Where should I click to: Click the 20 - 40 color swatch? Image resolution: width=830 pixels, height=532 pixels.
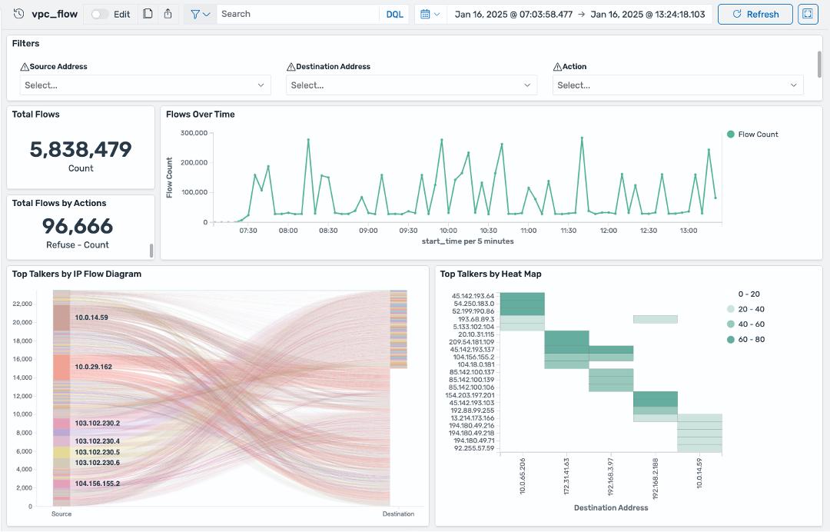pos(731,309)
